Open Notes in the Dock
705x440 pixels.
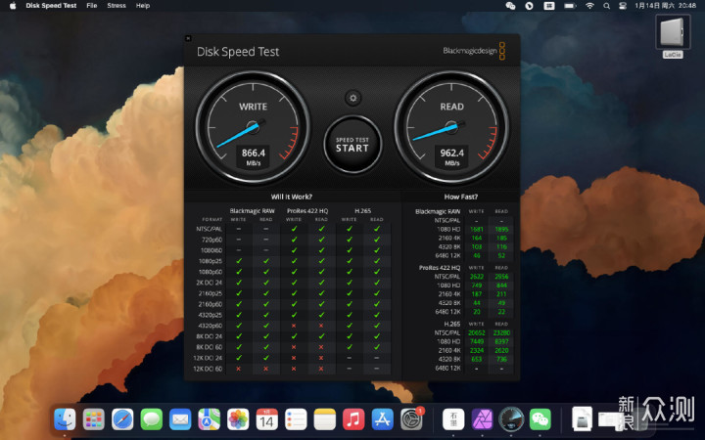tap(325, 419)
